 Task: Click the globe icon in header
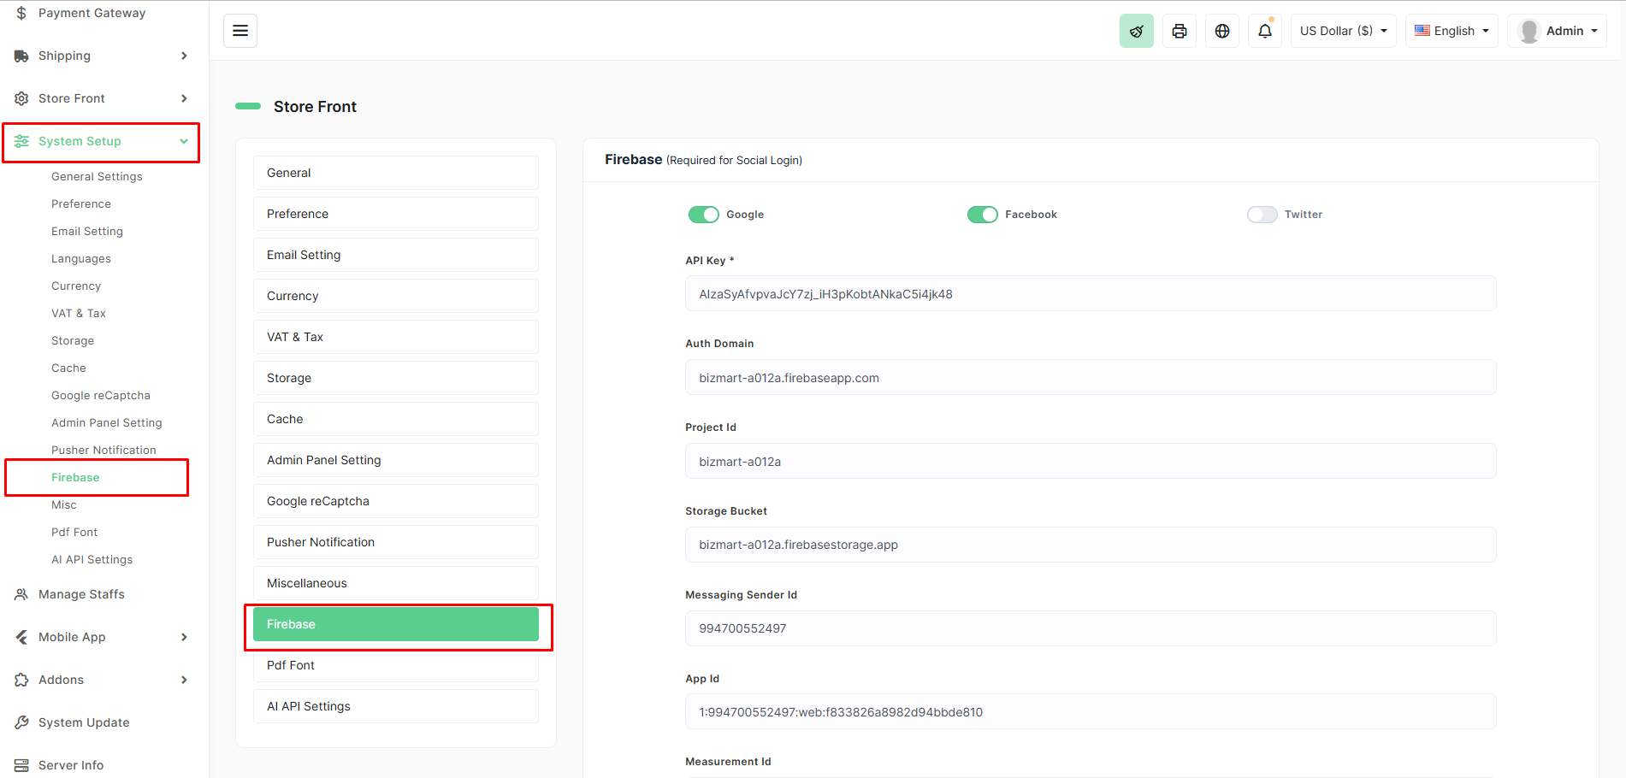(1221, 31)
